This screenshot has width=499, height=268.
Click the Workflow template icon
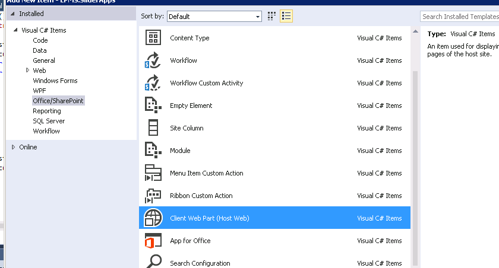point(153,60)
